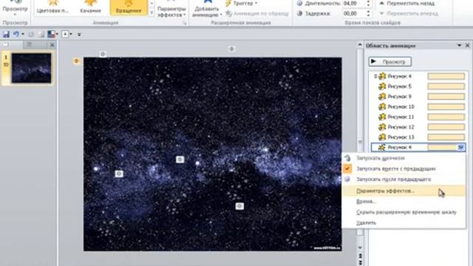Screen dimensions: 473x266
Task: Open the Customize Quick Access Toolbar arrow
Action: [79, 35]
